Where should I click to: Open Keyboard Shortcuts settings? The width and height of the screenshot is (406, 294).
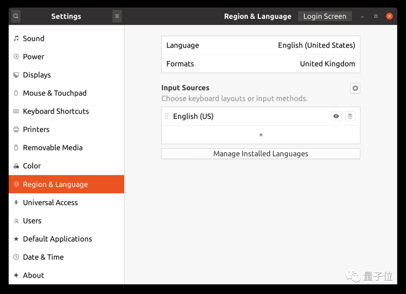pyautogui.click(x=56, y=111)
